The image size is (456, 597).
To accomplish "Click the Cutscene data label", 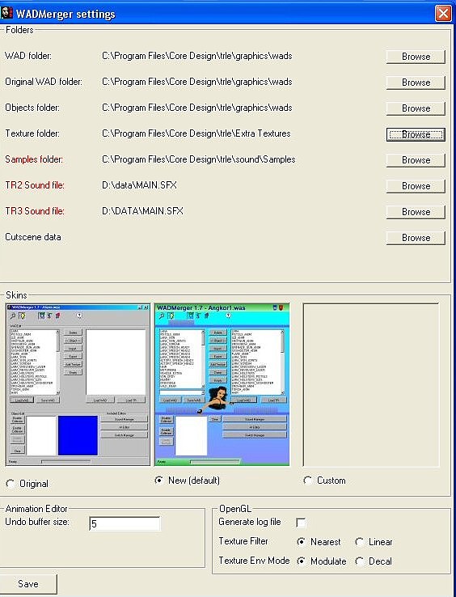I will (33, 237).
